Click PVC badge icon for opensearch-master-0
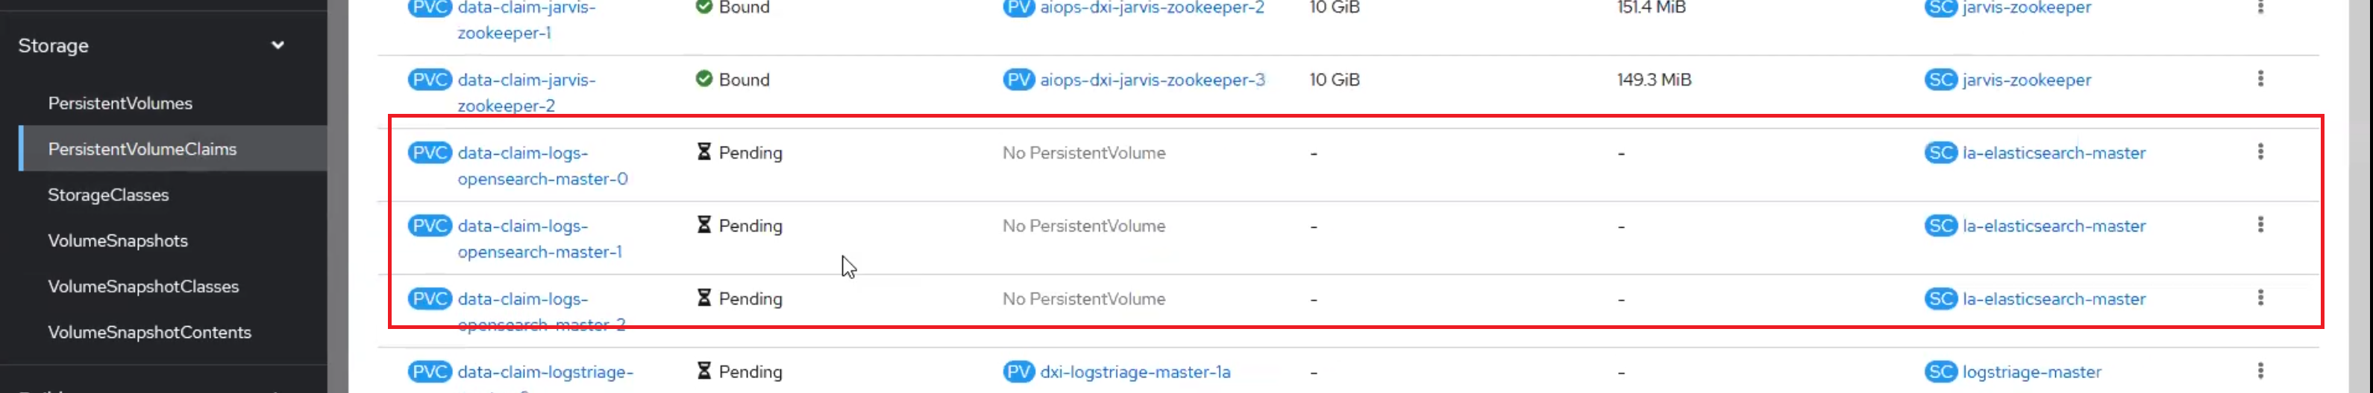 pos(429,153)
